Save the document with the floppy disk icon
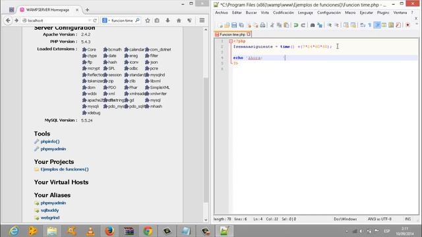The image size is (422, 237). pyautogui.click(x=234, y=25)
